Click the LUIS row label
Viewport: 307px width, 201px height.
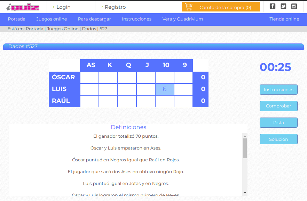(x=59, y=89)
